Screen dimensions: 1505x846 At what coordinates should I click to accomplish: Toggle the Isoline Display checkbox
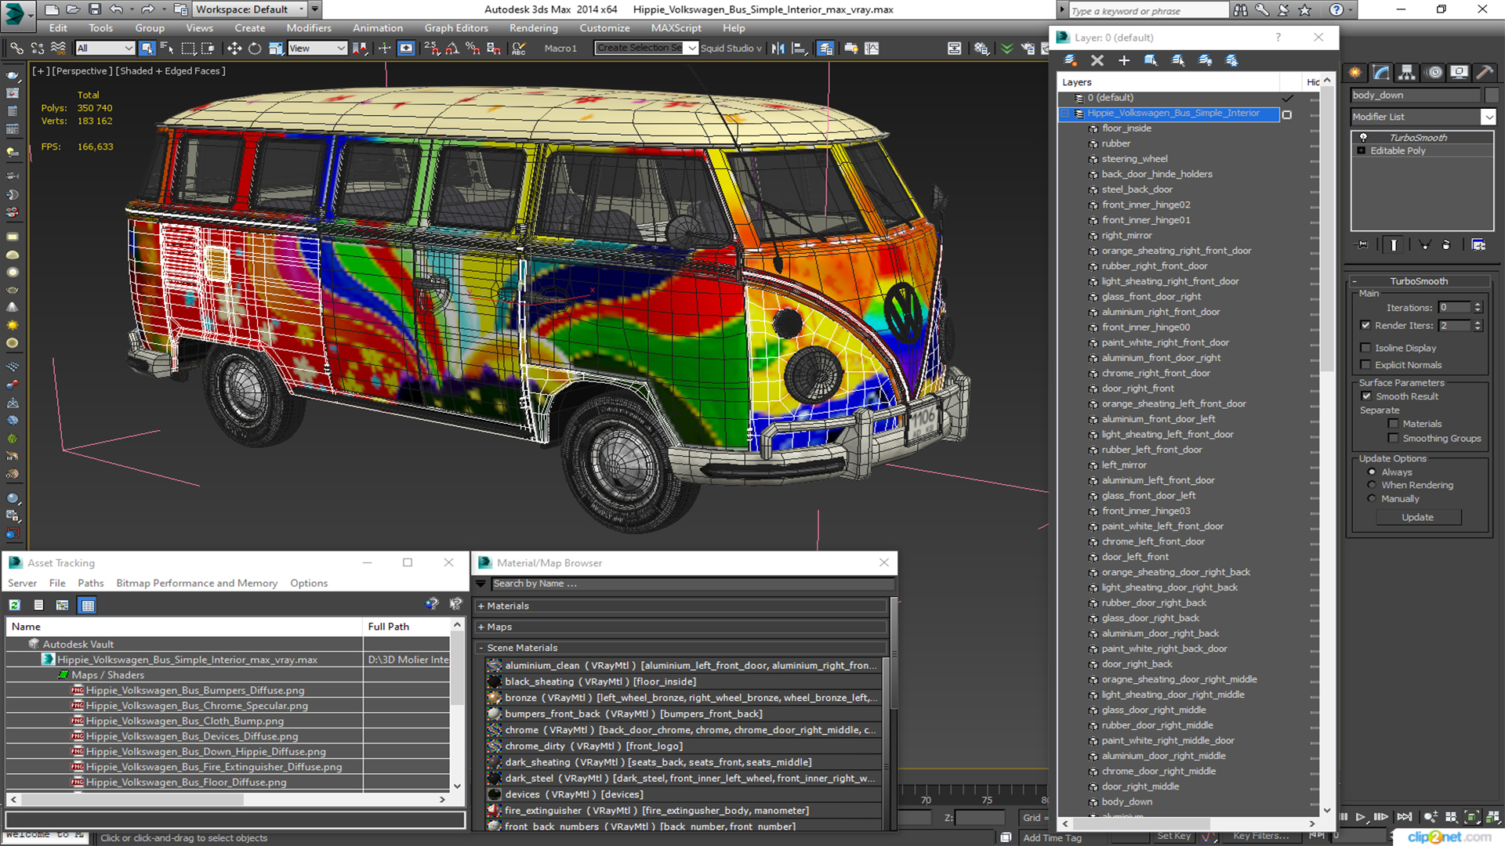(x=1365, y=348)
